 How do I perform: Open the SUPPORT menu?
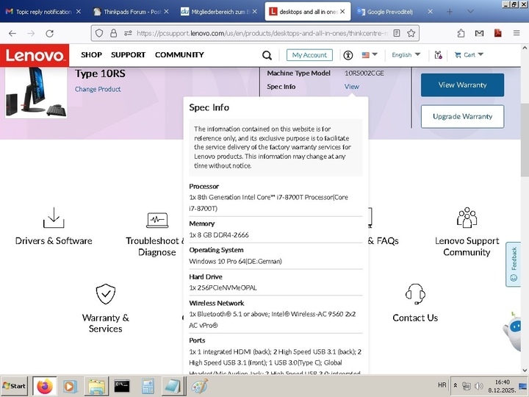coord(128,55)
